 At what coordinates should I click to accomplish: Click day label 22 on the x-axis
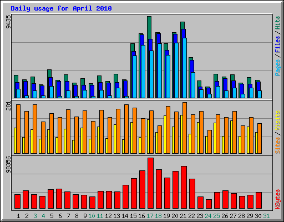[x=191, y=216]
